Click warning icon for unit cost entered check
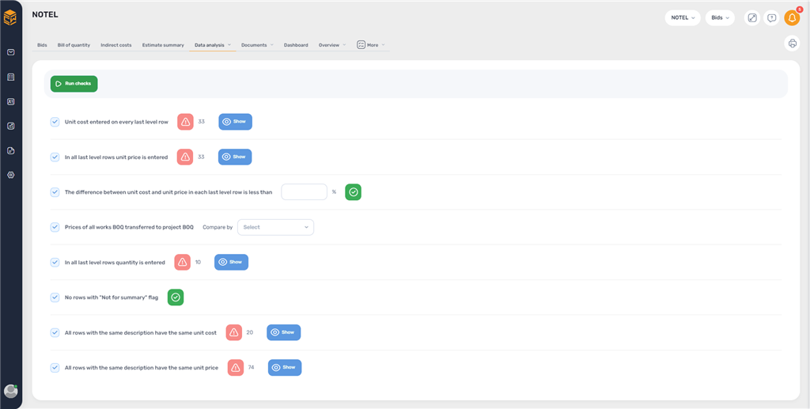The height and width of the screenshot is (409, 810). point(185,122)
